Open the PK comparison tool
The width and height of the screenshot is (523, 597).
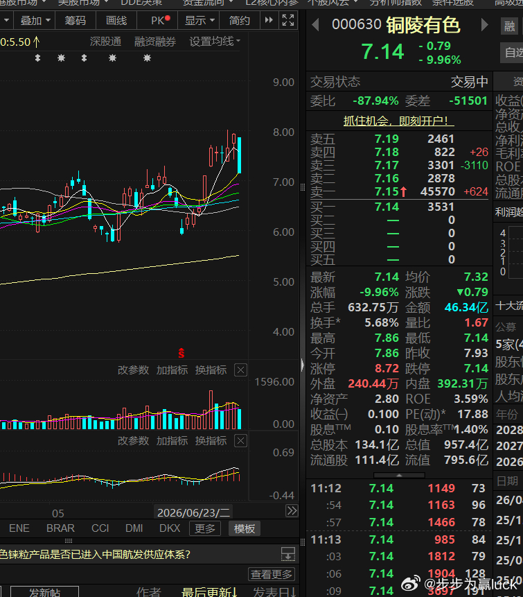pyautogui.click(x=157, y=21)
